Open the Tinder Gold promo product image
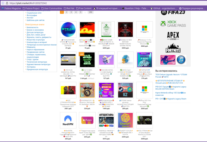 (x=106, y=90)
